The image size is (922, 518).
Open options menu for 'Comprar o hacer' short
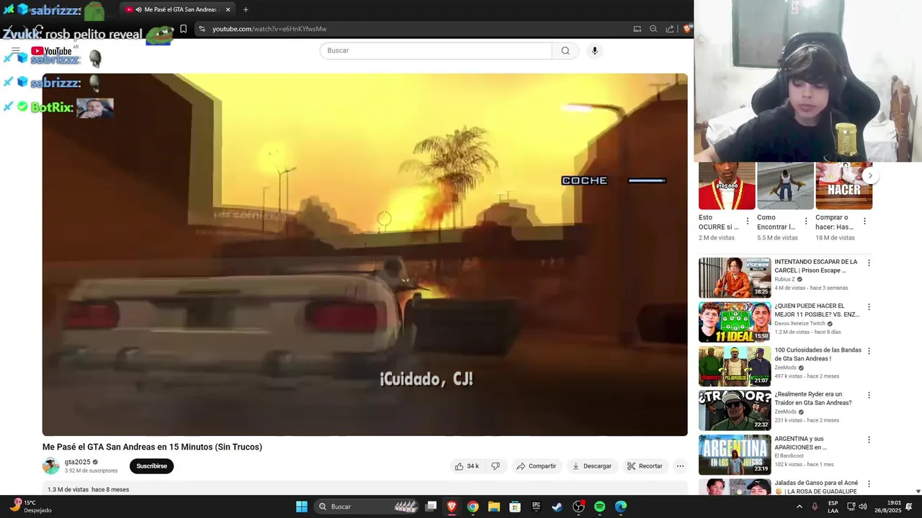[864, 221]
